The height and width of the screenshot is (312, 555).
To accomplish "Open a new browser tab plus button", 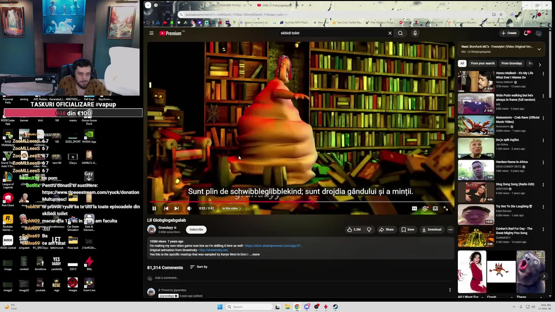I will click(x=310, y=5).
